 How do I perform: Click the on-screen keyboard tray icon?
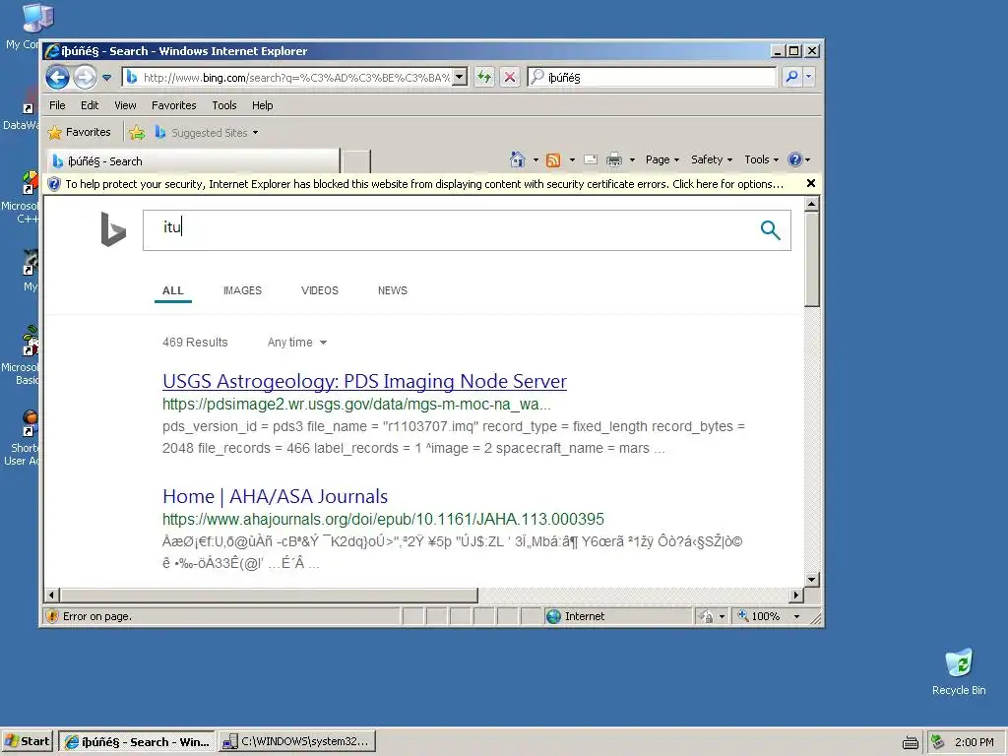tap(910, 742)
